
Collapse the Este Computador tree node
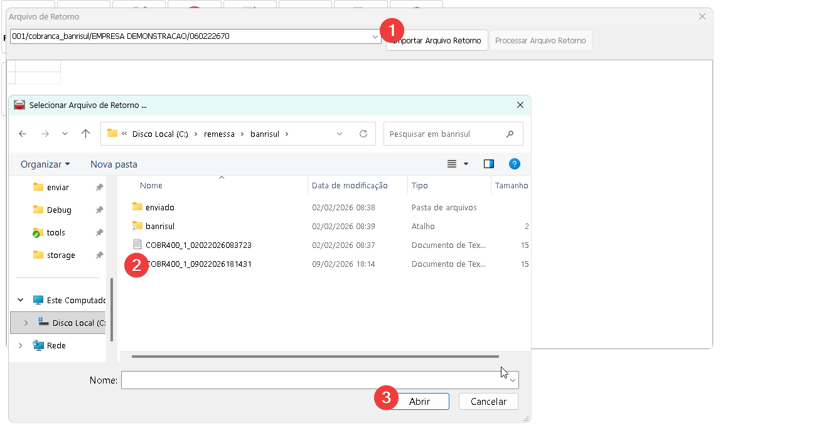tap(21, 300)
